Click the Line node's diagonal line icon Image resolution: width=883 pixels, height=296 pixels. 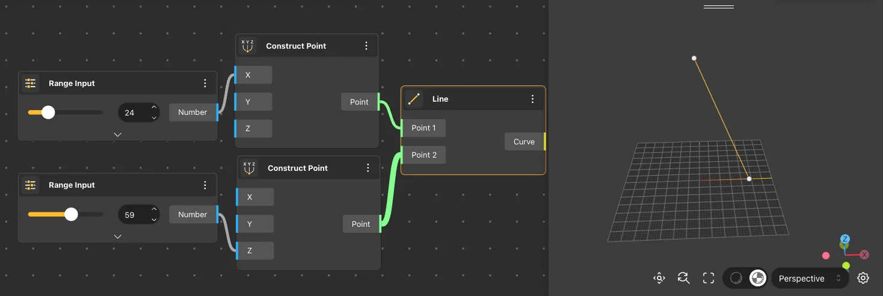pos(414,99)
